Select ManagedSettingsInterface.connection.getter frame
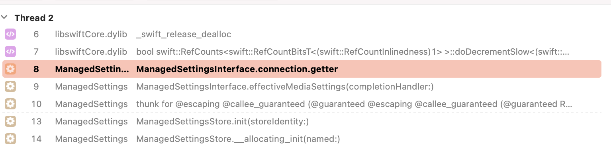 tap(302, 69)
